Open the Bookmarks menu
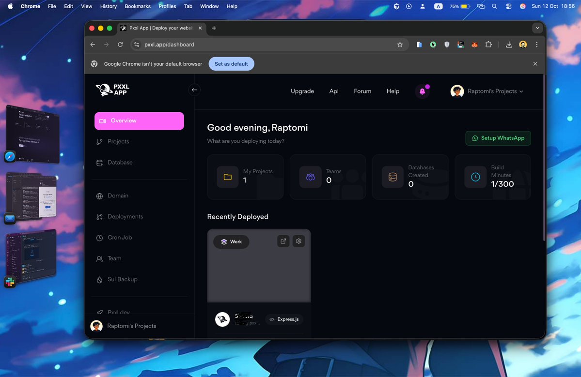581x377 pixels. click(138, 6)
